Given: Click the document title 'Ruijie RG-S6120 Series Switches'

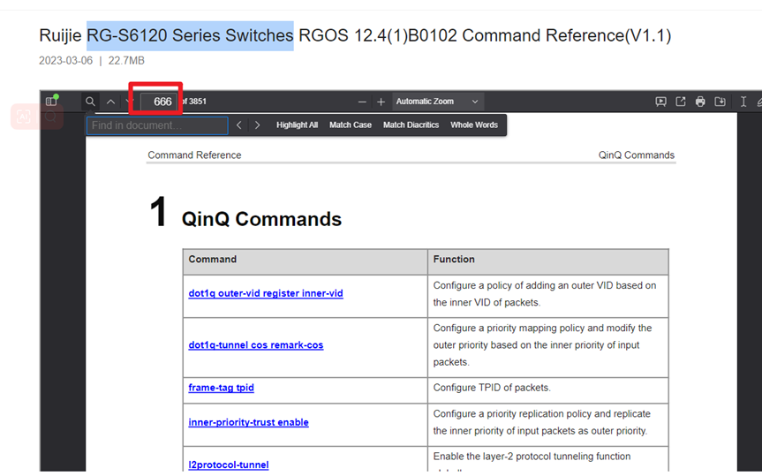Looking at the screenshot, I should pos(166,35).
